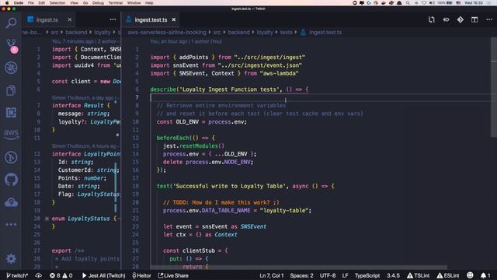Switch git branch twitch* in status bar
This screenshot has height=280, width=497.
(17, 275)
